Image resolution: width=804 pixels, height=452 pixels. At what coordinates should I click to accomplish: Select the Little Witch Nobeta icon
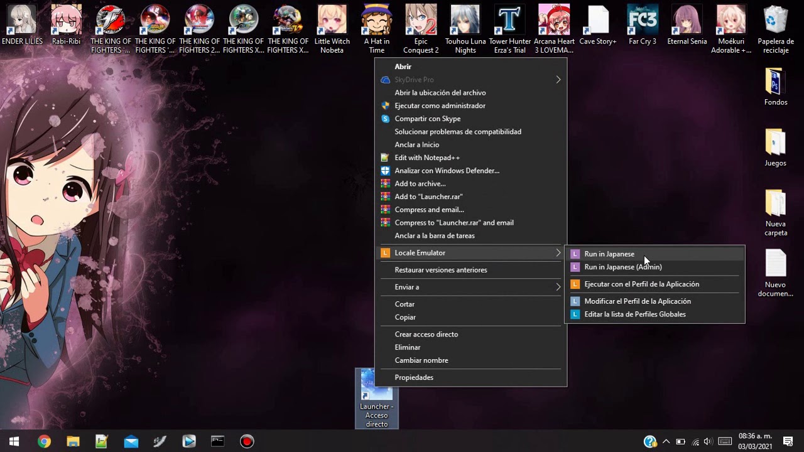[x=332, y=28]
